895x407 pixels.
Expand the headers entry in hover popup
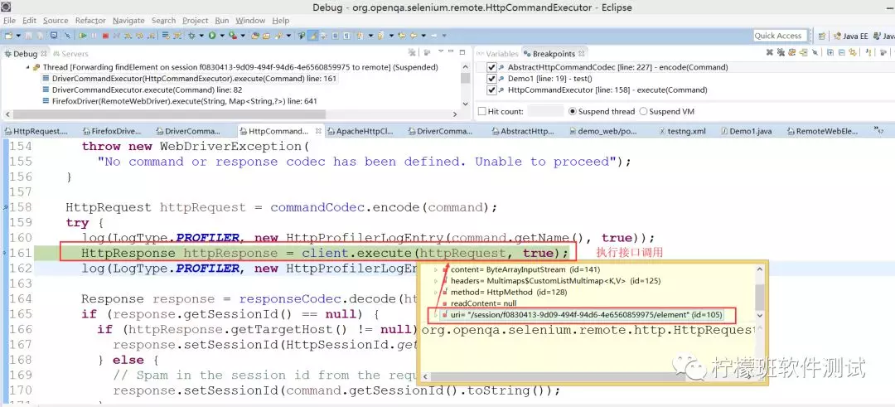[x=436, y=281]
